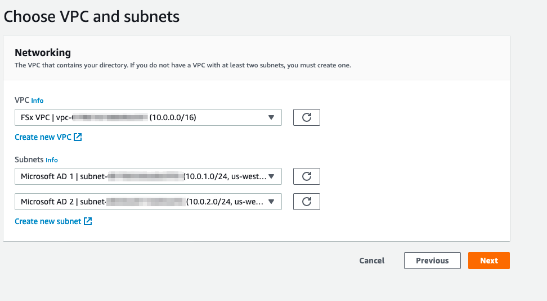Follow the Create new VPC link
The image size is (547, 301).
tap(43, 137)
